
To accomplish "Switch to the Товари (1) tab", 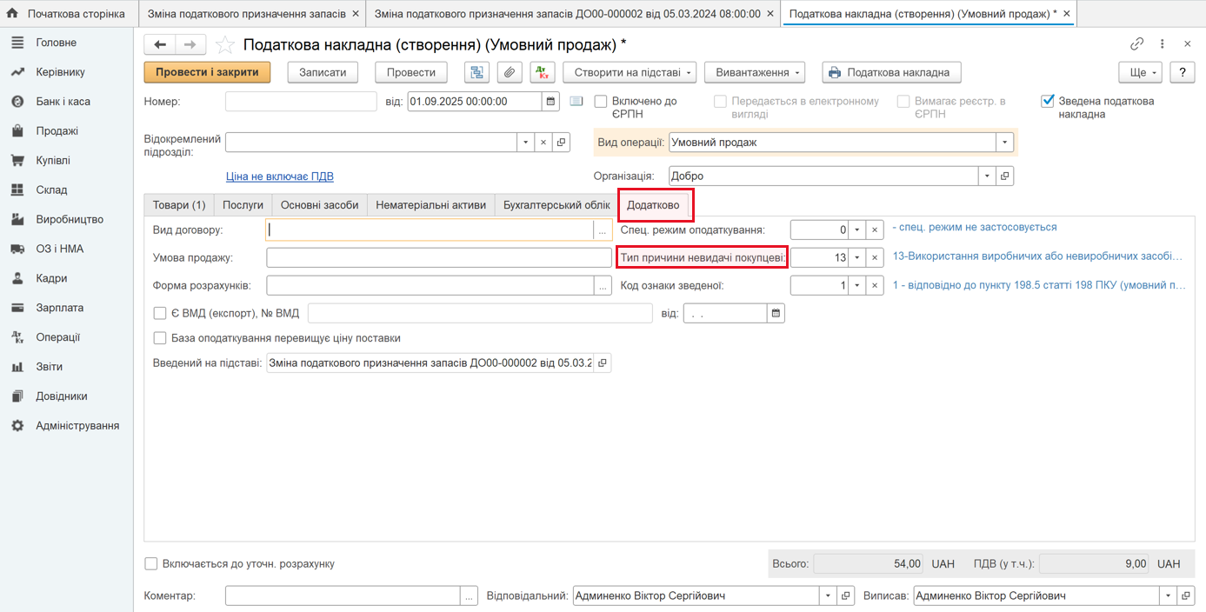I will (179, 205).
